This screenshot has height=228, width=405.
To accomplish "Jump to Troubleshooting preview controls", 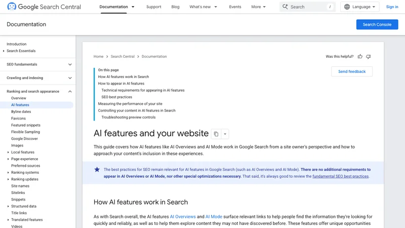I will [129, 117].
